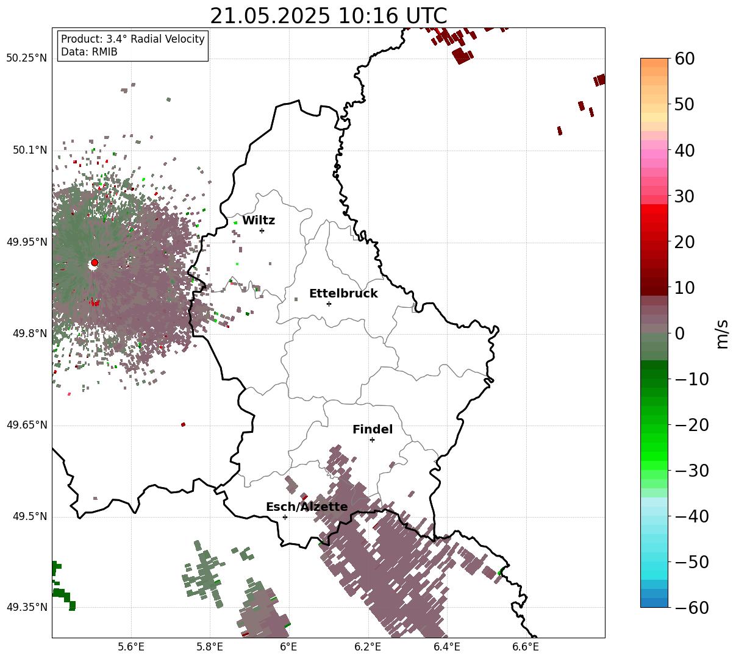Image resolution: width=736 pixels, height=659 pixels.
Task: Click the 6.6°E longitude tick label
Action: 526,647
